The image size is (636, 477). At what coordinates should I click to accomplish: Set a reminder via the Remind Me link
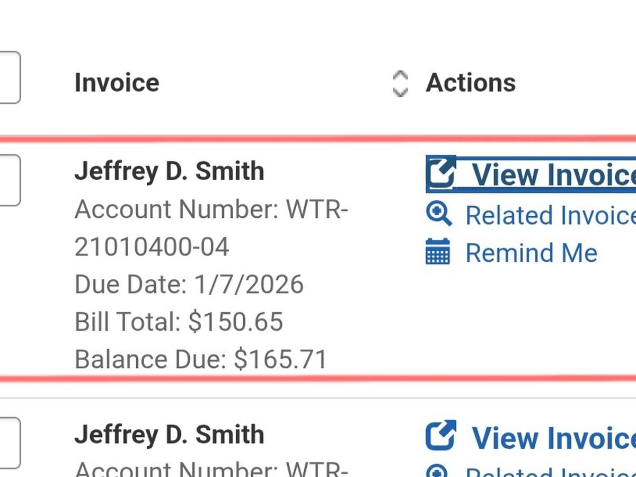coord(531,252)
